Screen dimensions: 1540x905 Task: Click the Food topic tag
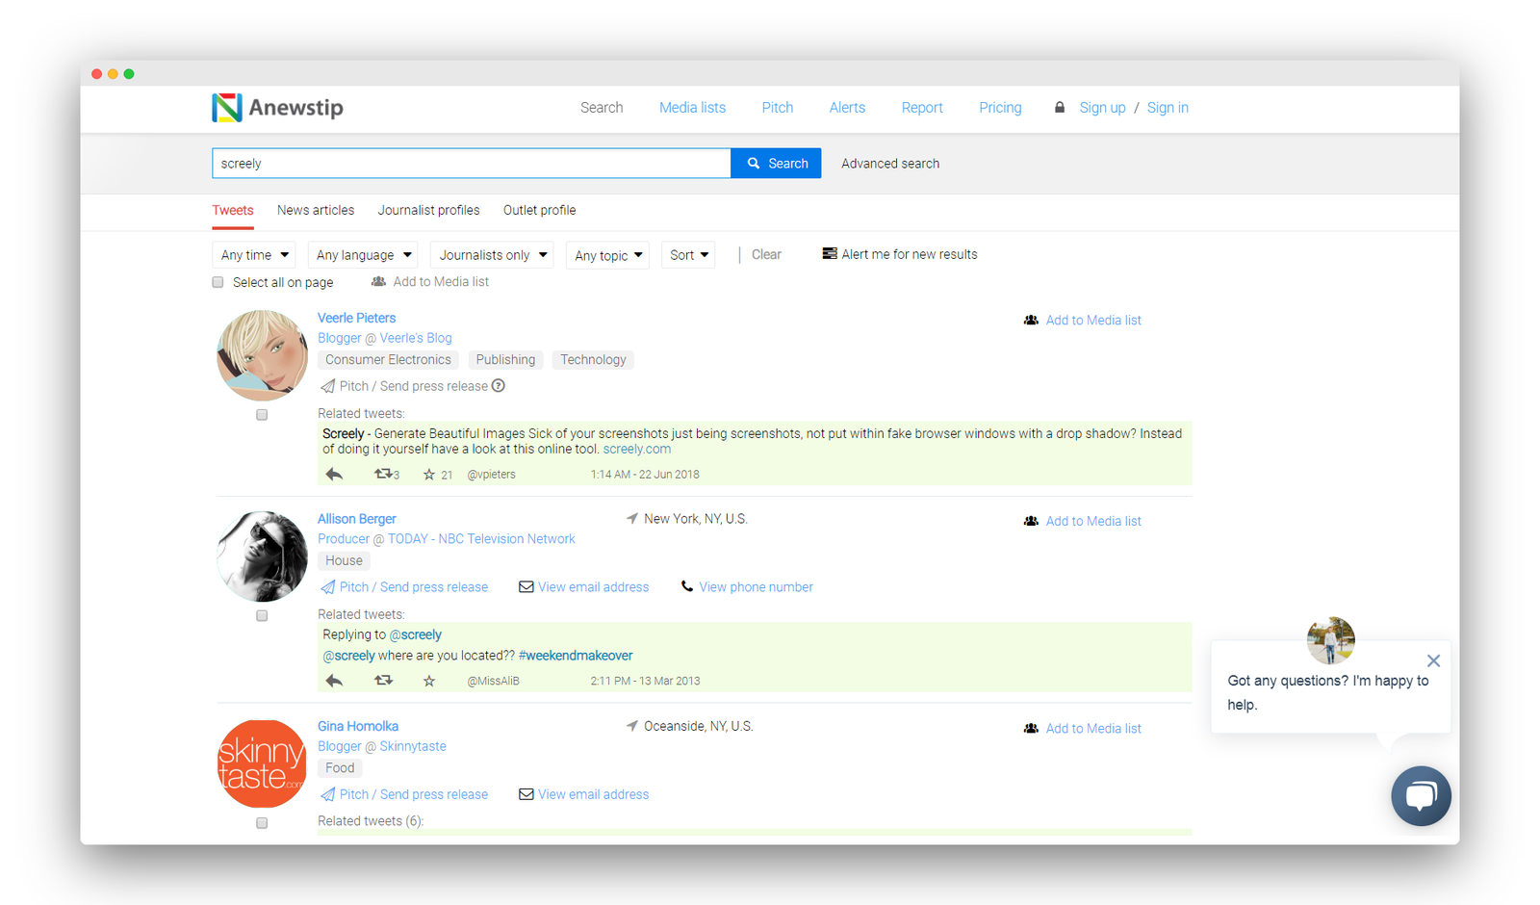click(x=340, y=768)
